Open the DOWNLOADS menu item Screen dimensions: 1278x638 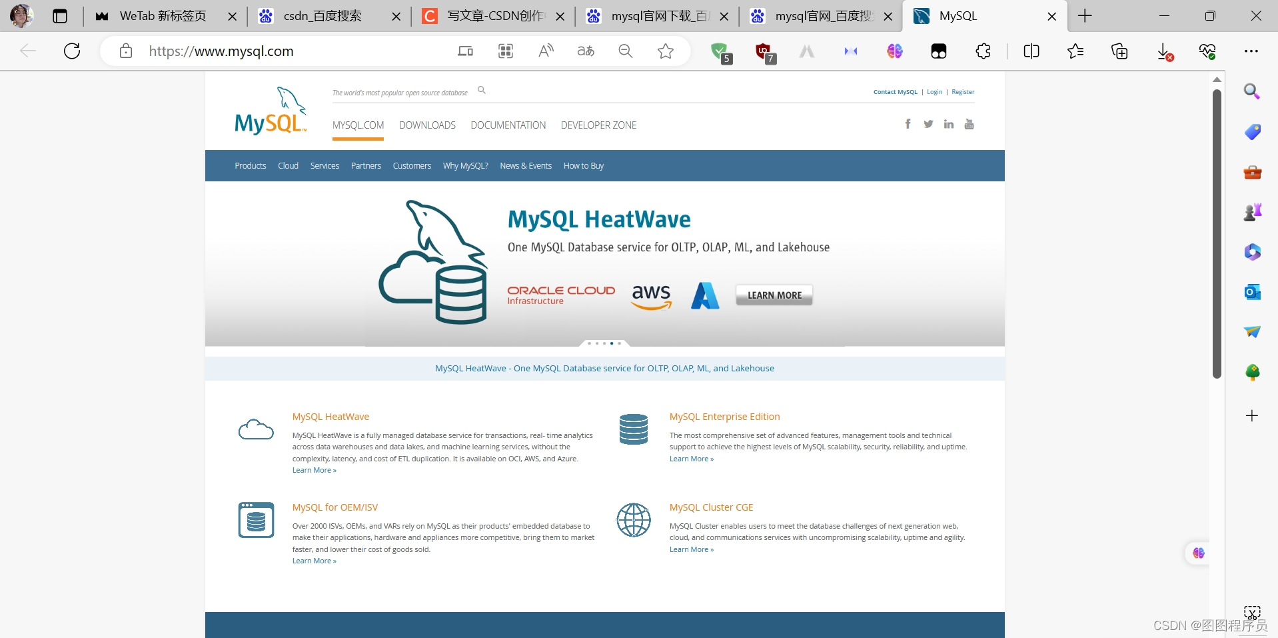coord(427,125)
